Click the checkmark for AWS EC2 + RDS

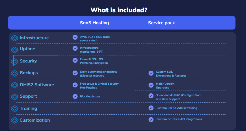pyautogui.click(x=75, y=37)
